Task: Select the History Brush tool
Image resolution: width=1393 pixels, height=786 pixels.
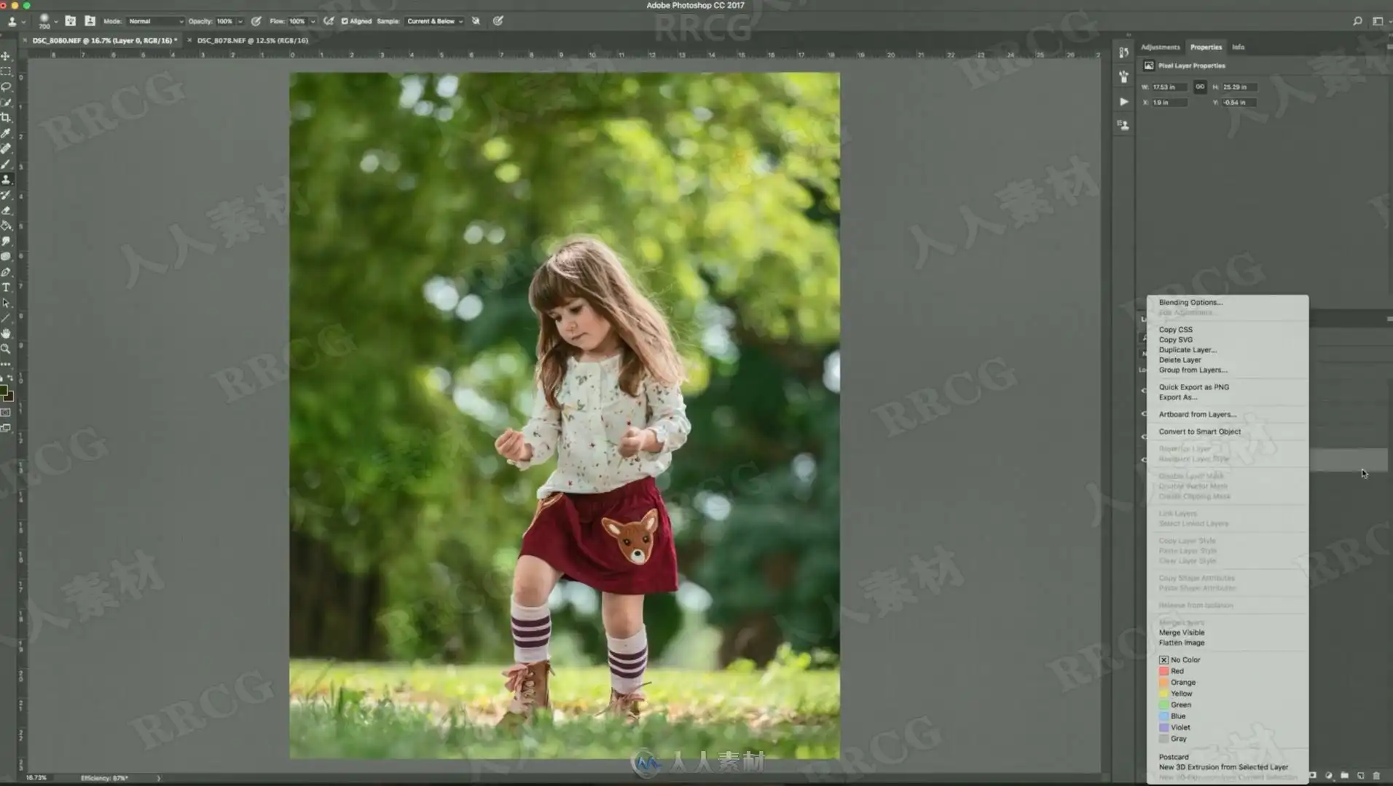Action: [x=6, y=195]
